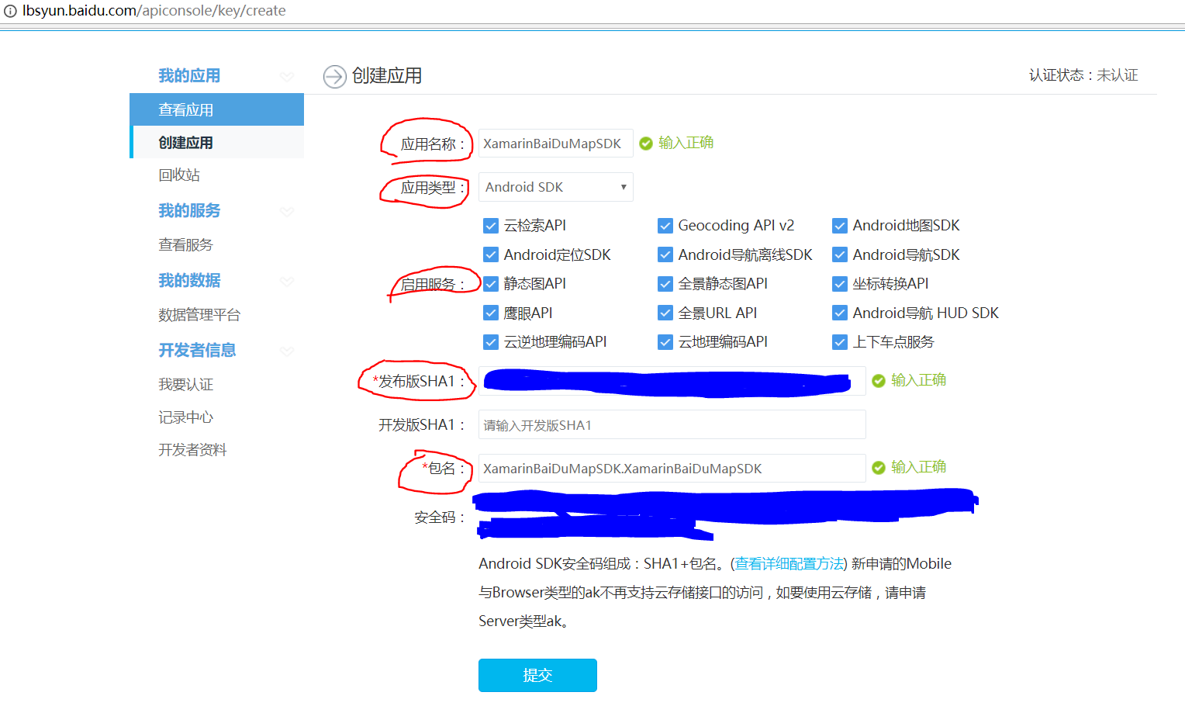1185x706 pixels.
Task: Uncheck the Android导航离线SDK checkbox
Action: 665,254
